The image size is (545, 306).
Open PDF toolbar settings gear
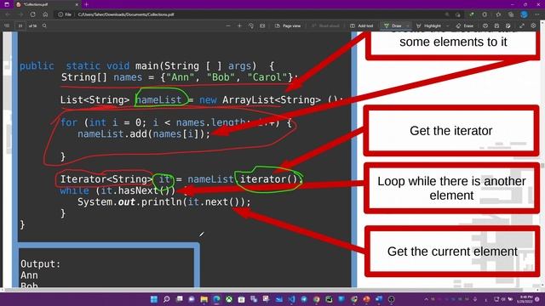[534, 25]
